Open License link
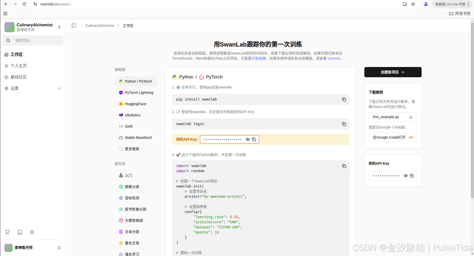This screenshot has height=256, width=474. click(x=334, y=58)
